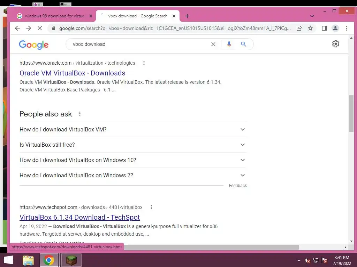Expand download VirtualBox on Windows 10 question

click(x=133, y=160)
